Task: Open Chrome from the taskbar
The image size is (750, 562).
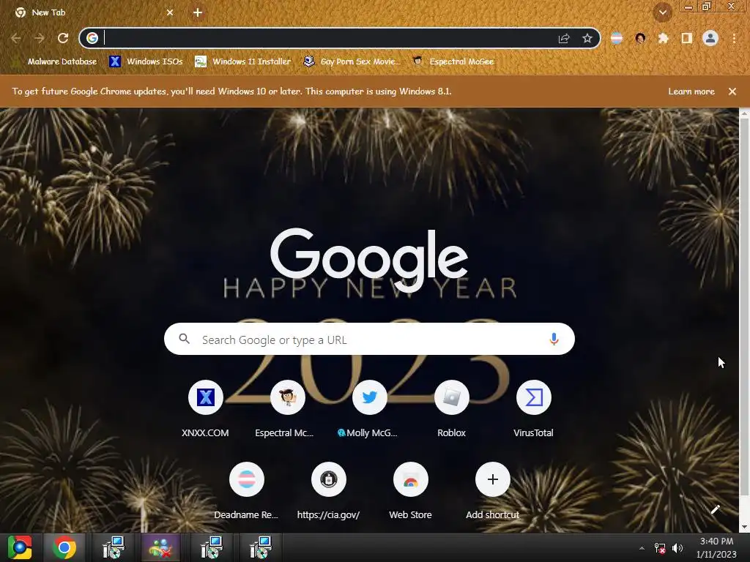Action: click(x=64, y=547)
